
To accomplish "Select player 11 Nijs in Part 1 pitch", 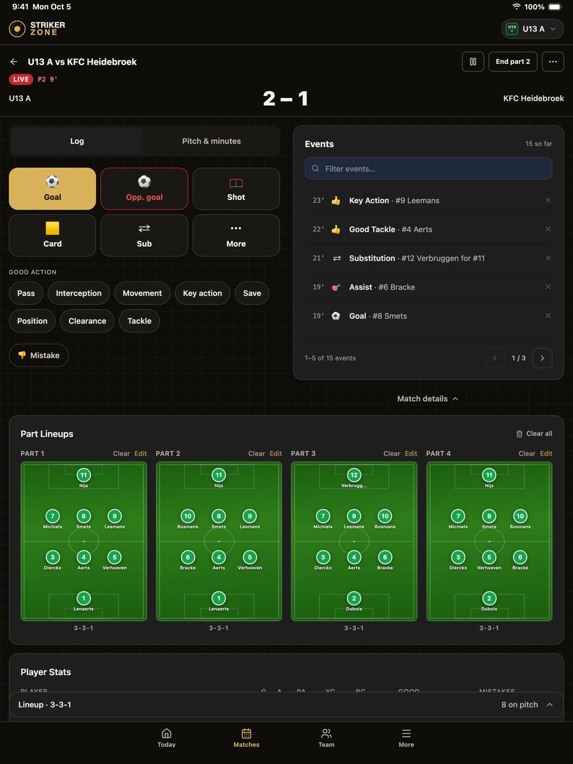I will tap(84, 477).
